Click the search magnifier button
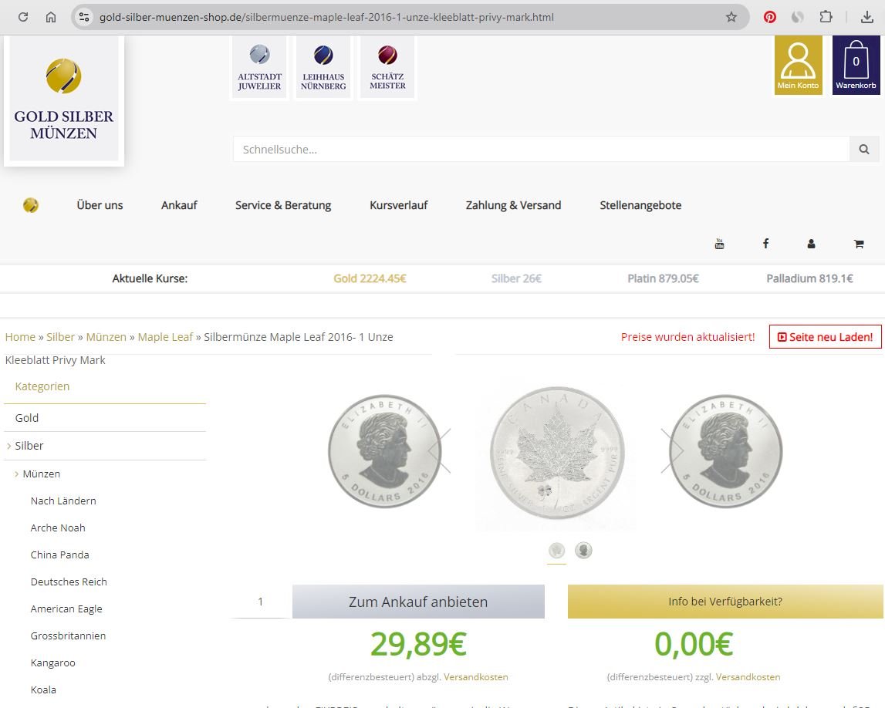Image resolution: width=885 pixels, height=708 pixels. (x=864, y=150)
